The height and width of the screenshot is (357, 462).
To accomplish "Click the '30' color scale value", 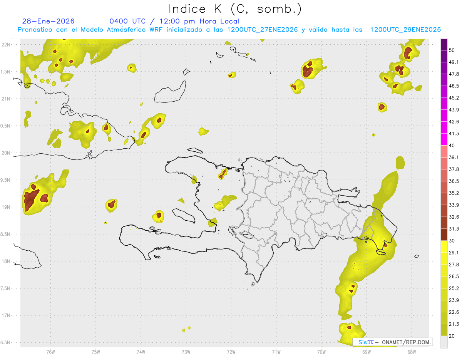I will click(x=452, y=241).
